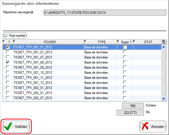Tick the Suppr checkbox for TICKET_TPV_001_01_2012

click(x=125, y=47)
